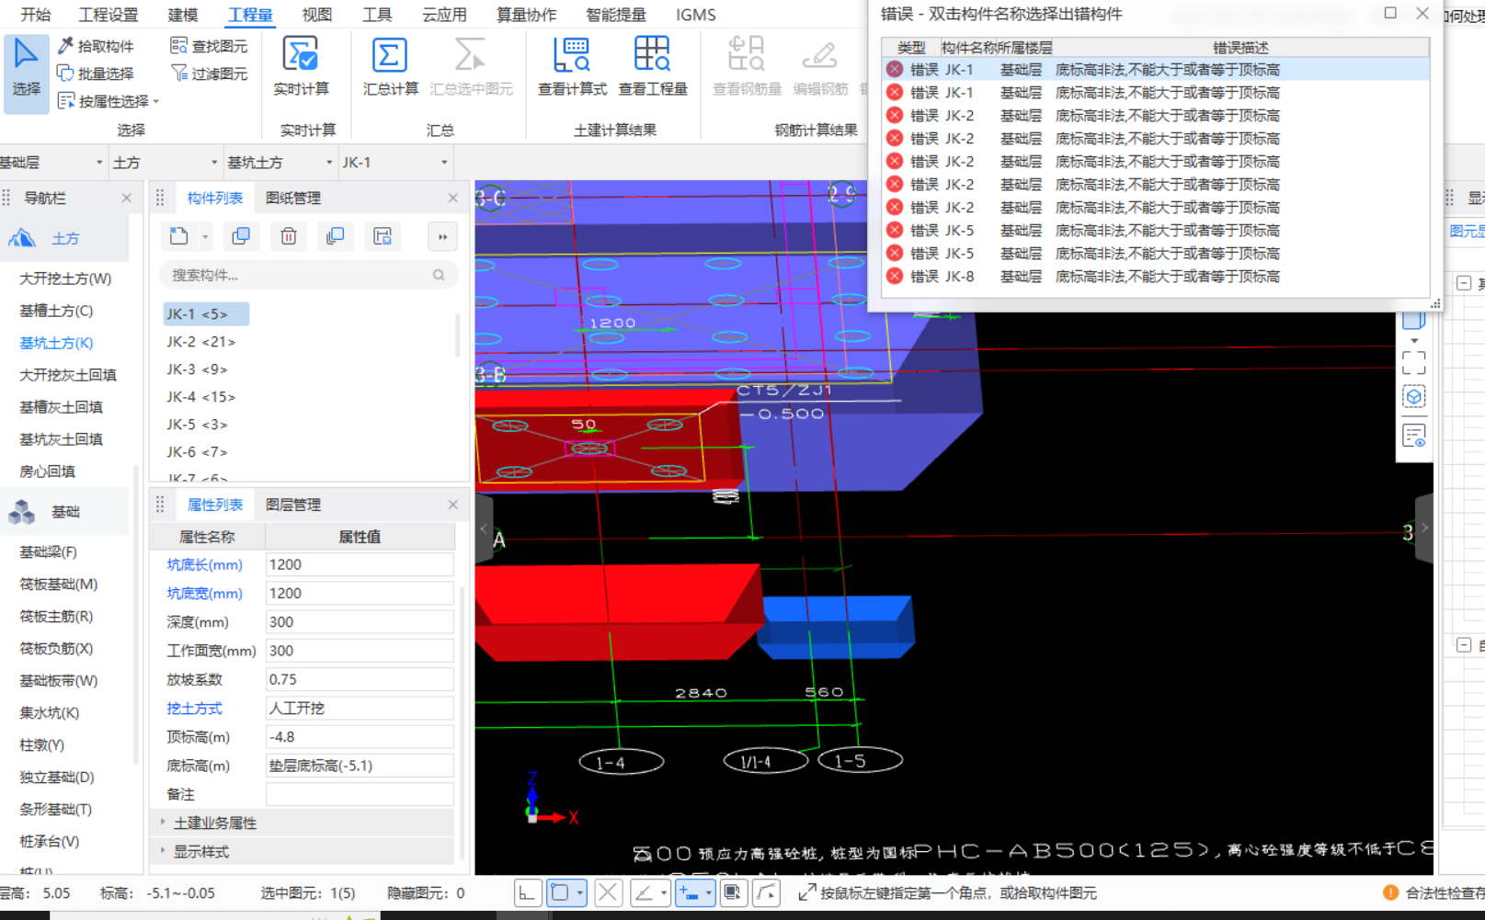The height and width of the screenshot is (920, 1485).
Task: Run 实时计算 real-time calculation
Action: point(301,66)
